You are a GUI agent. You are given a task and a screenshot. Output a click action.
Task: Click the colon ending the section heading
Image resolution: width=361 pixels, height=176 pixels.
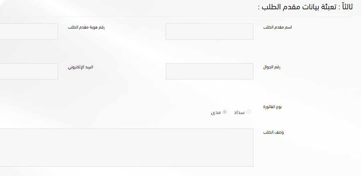tap(259, 8)
